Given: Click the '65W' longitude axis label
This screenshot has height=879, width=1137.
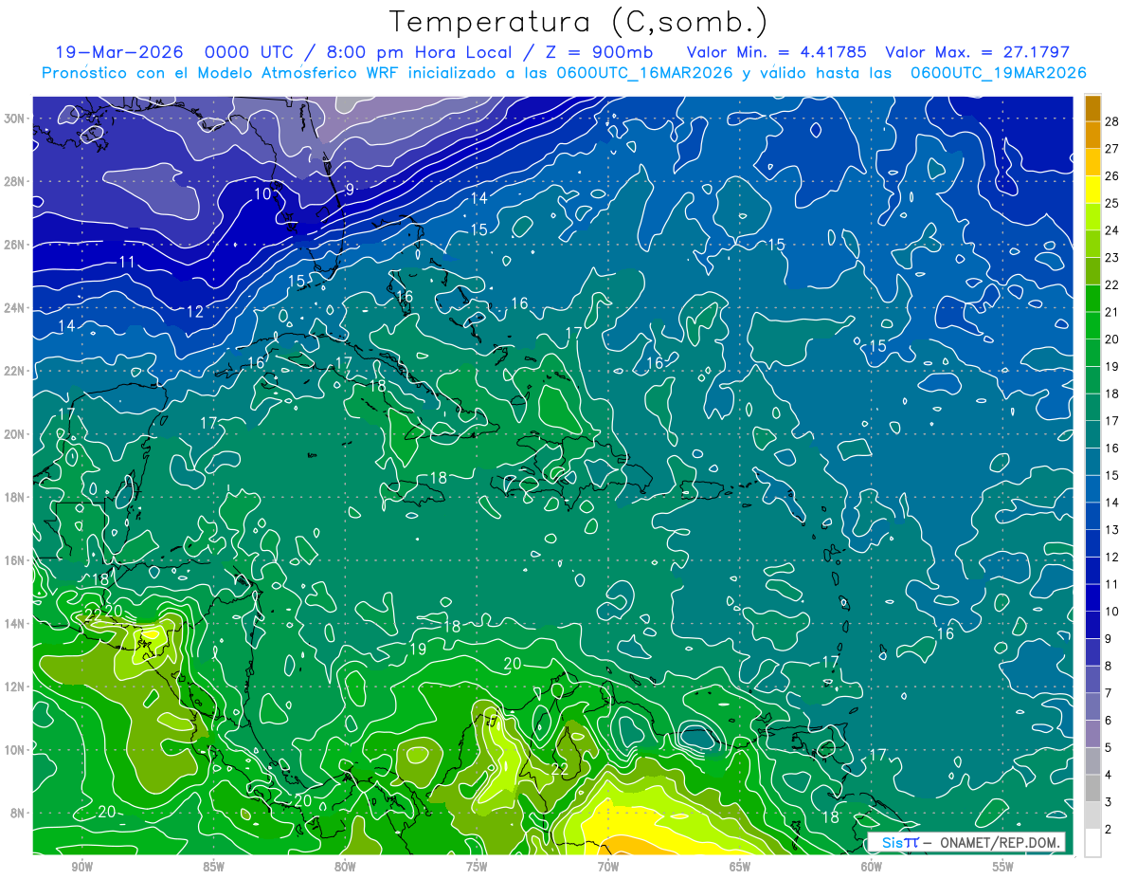Looking at the screenshot, I should (x=740, y=867).
